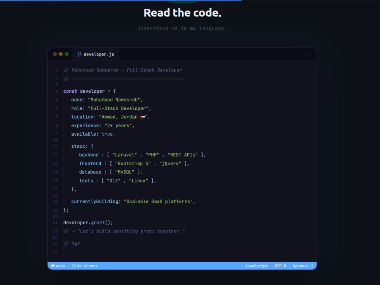Click the role value "Full-Stack Developer"
The height and width of the screenshot is (285, 380).
click(118, 108)
